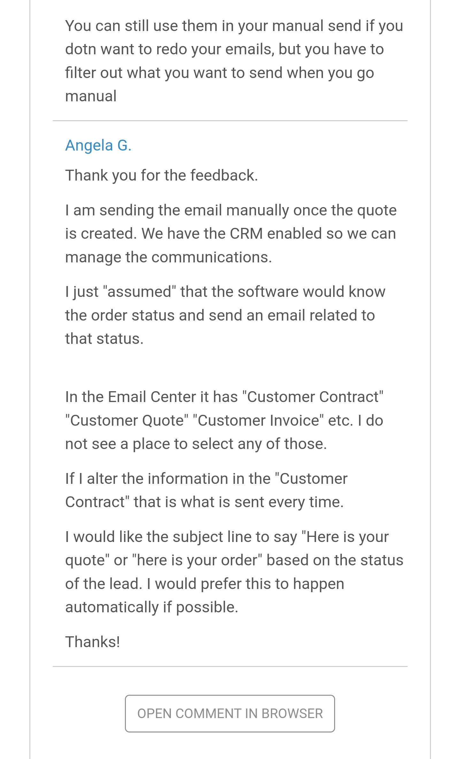Click the words "automatically if possible."

(152, 607)
